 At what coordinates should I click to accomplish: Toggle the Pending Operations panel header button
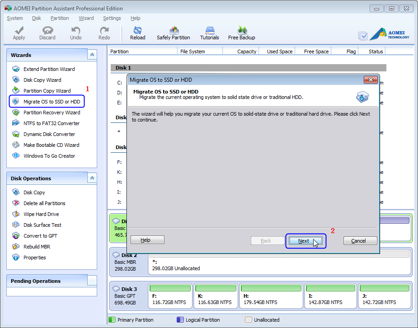(x=92, y=281)
